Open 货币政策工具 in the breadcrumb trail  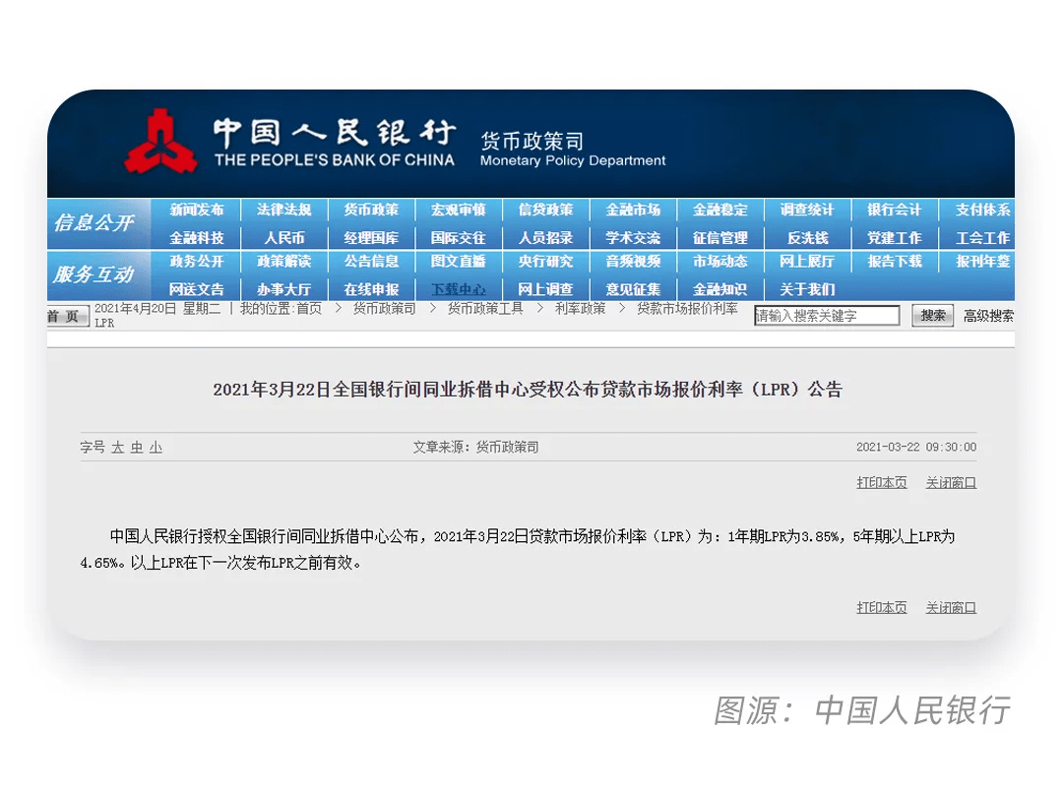tap(485, 309)
